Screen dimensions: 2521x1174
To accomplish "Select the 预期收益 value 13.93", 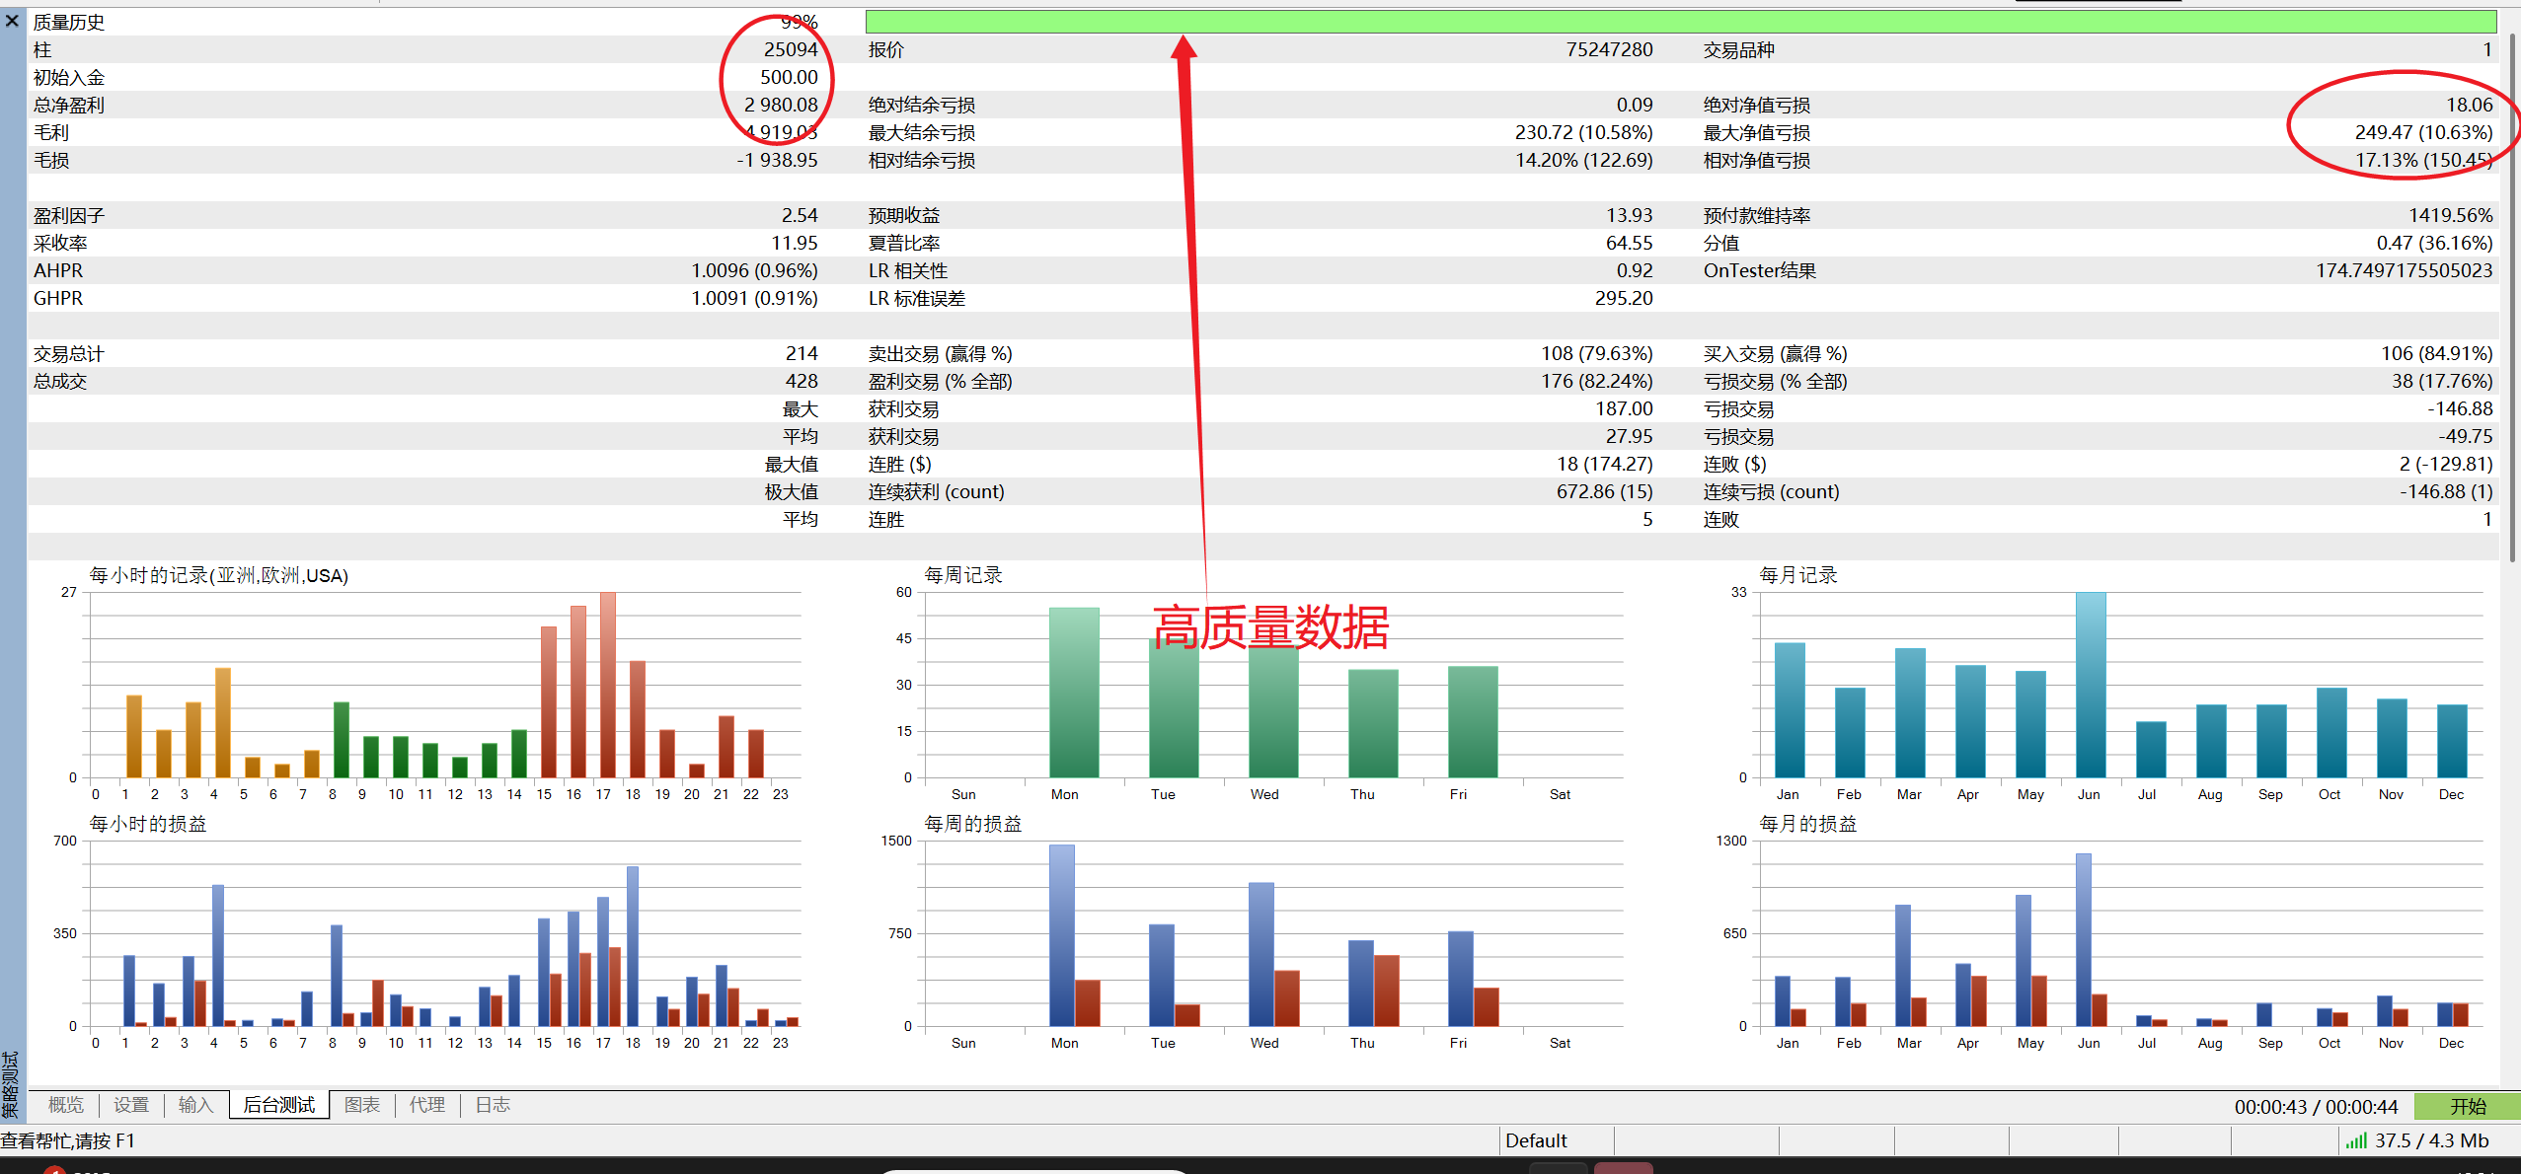I will click(1629, 215).
